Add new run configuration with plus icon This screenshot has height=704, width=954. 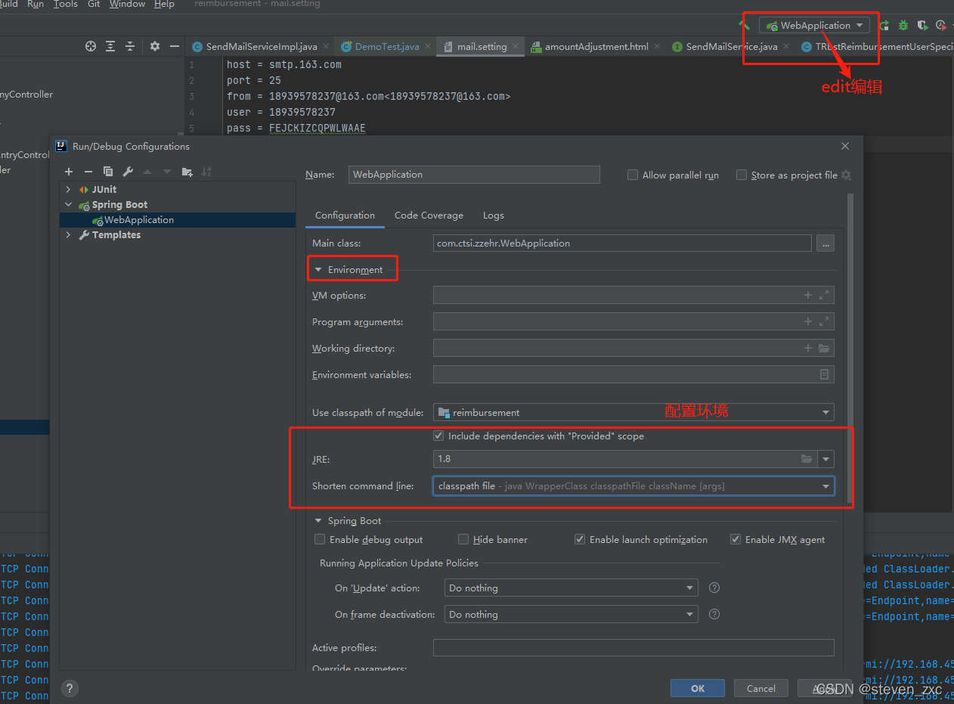pyautogui.click(x=69, y=172)
